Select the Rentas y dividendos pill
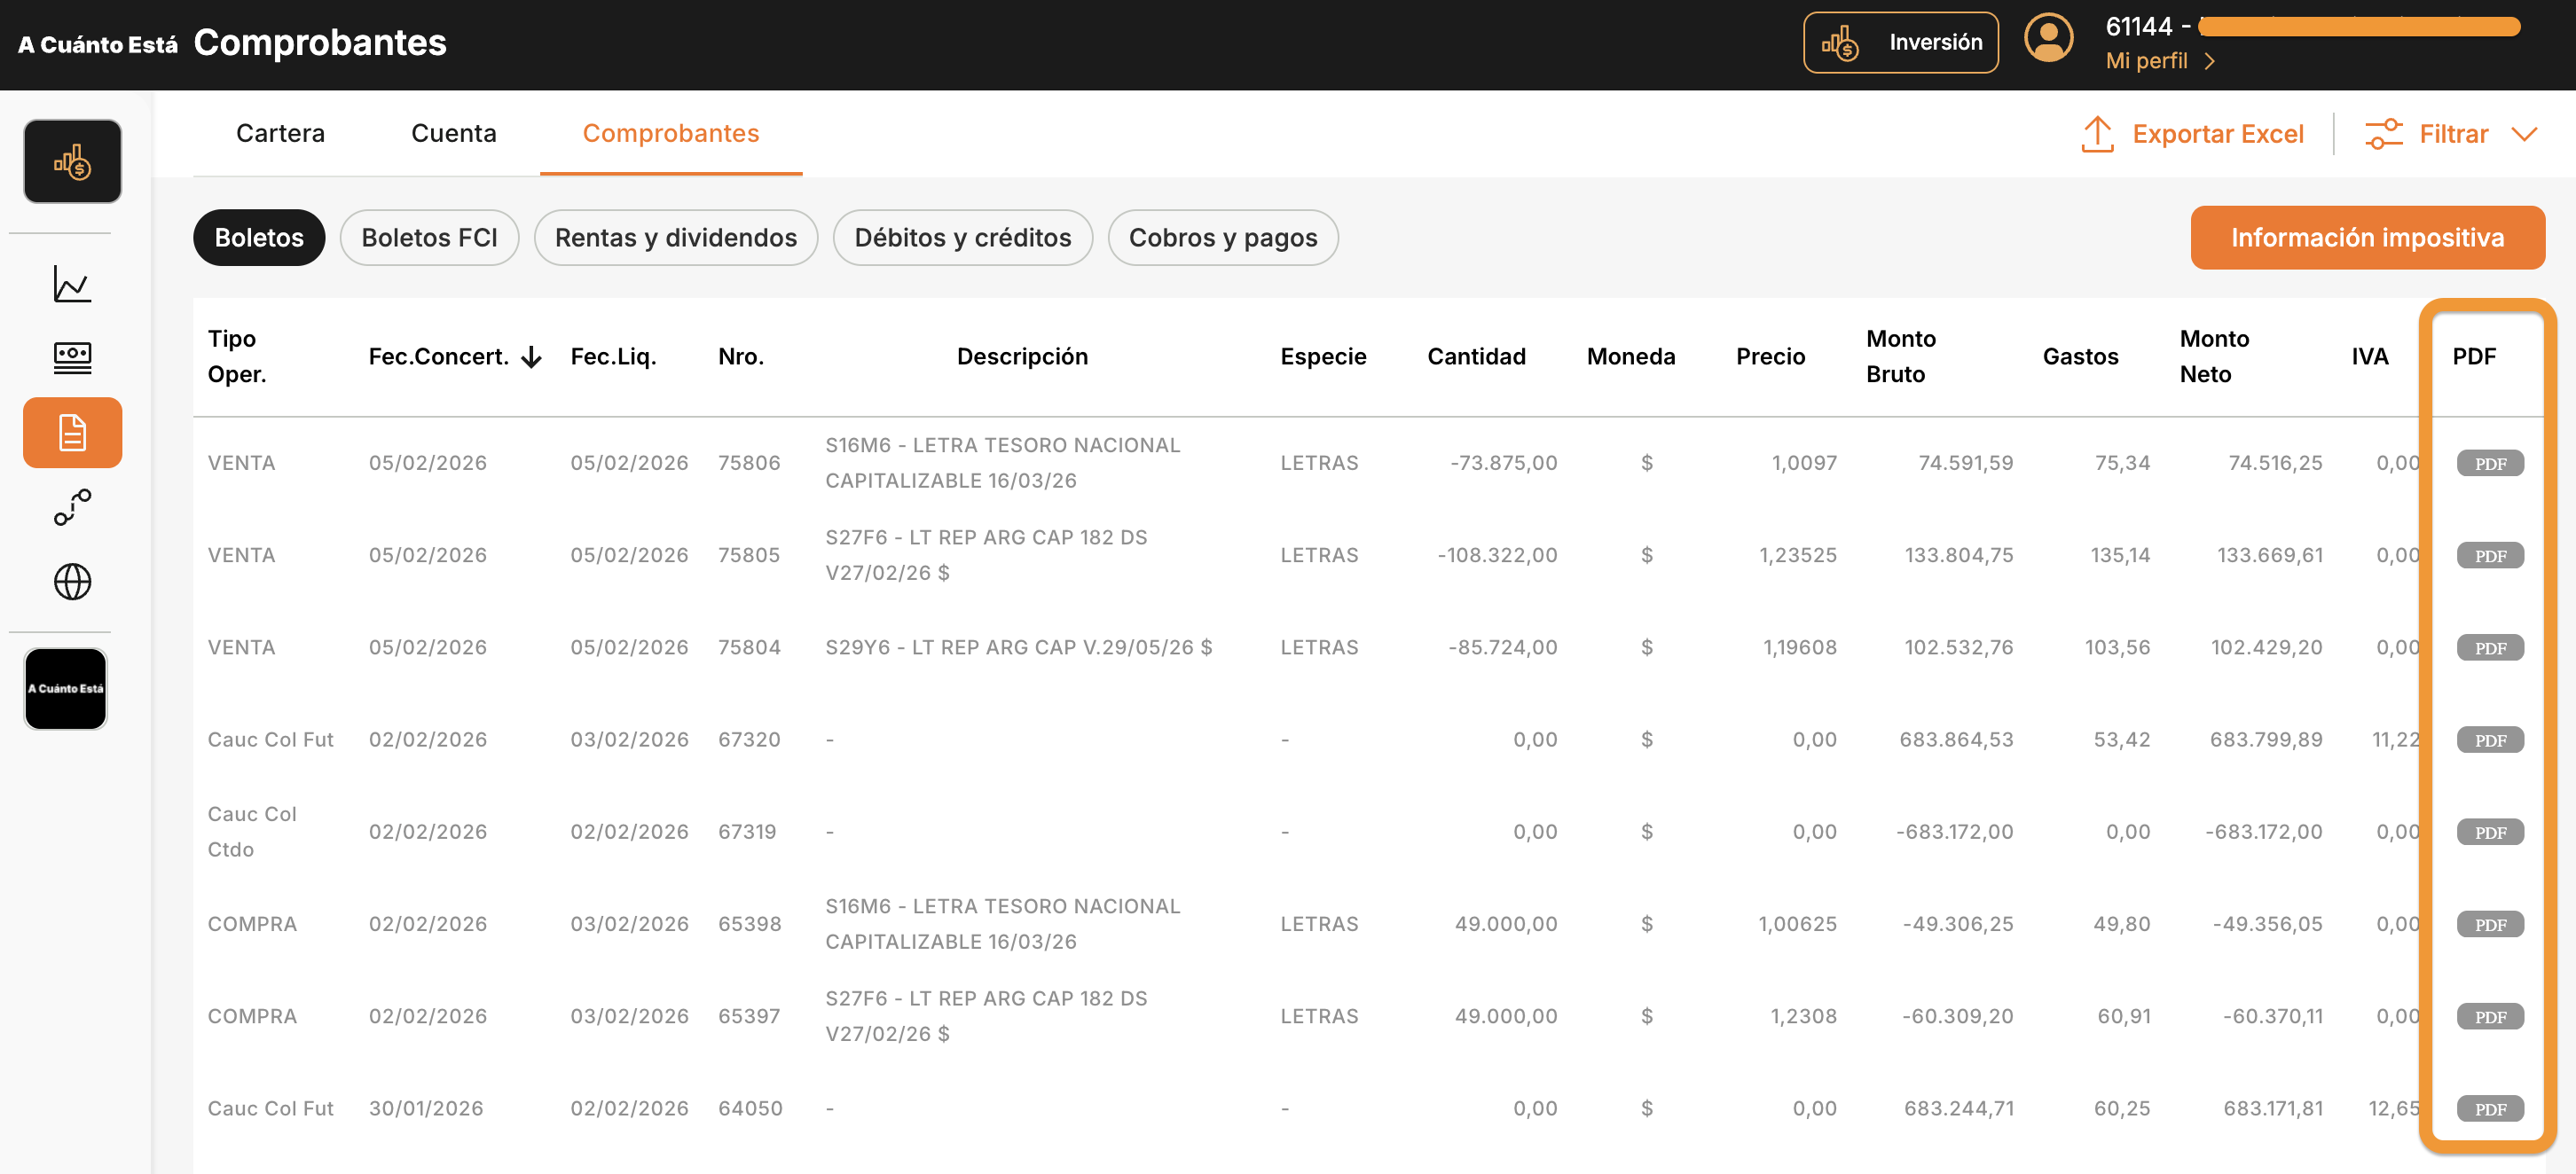The height and width of the screenshot is (1174, 2576). (x=676, y=238)
